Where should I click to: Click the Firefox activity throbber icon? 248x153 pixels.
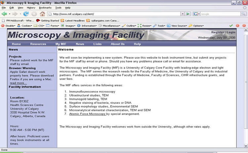tap(245, 8)
